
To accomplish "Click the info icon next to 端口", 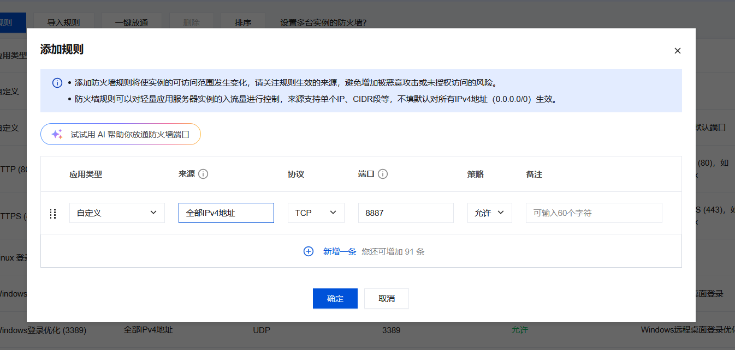I will pyautogui.click(x=383, y=174).
